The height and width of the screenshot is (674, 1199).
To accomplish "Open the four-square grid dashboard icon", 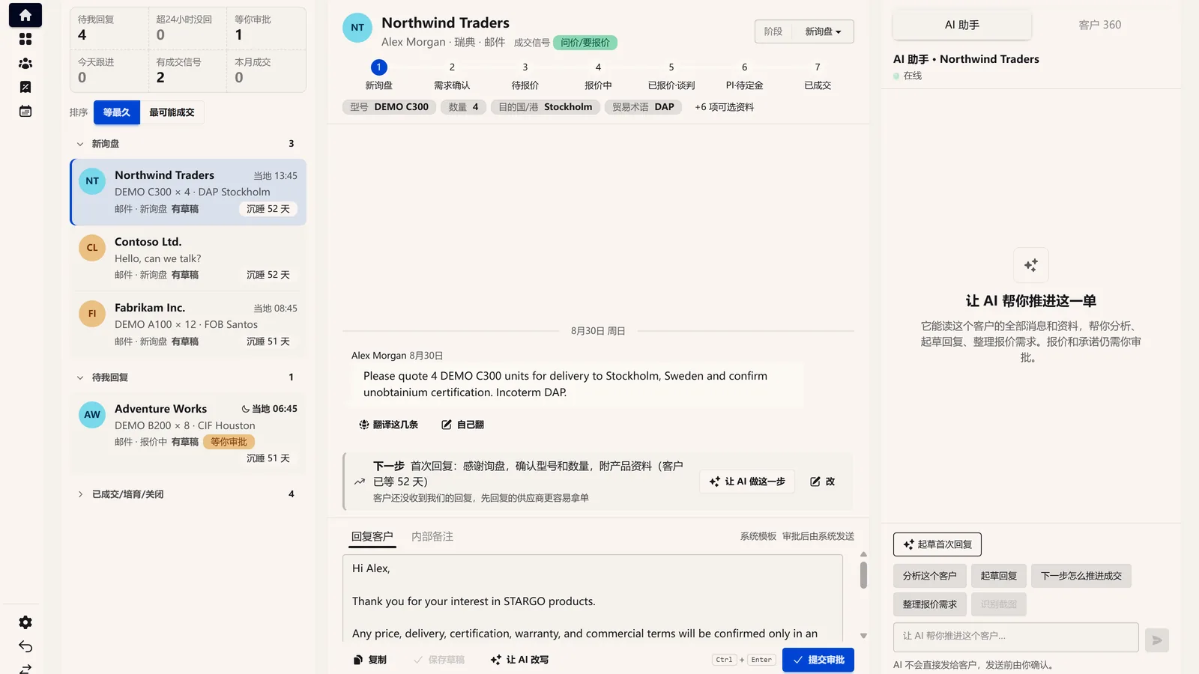I will [25, 39].
